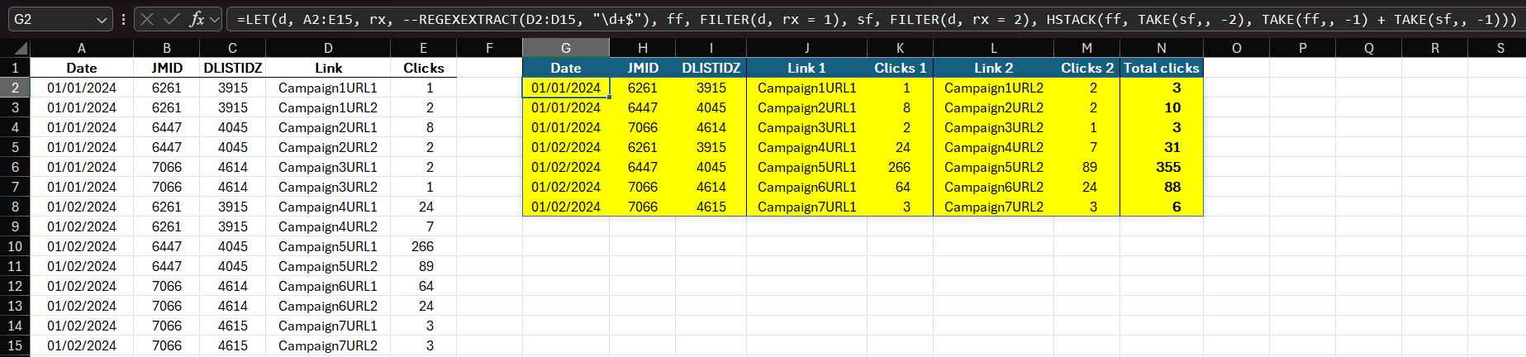The image size is (1526, 357).
Task: Click the Link 2 header
Action: click(993, 68)
